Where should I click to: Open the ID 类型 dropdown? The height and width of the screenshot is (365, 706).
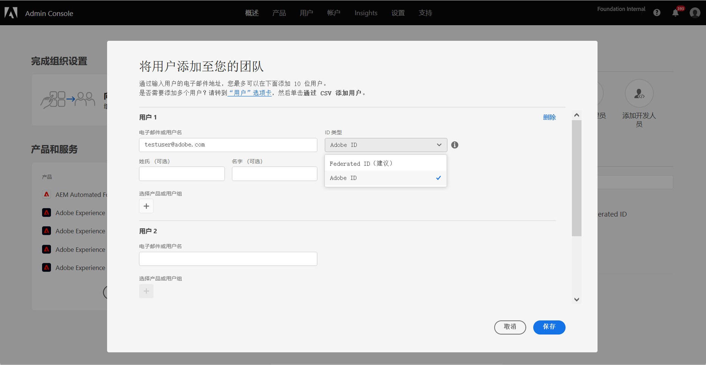click(386, 145)
